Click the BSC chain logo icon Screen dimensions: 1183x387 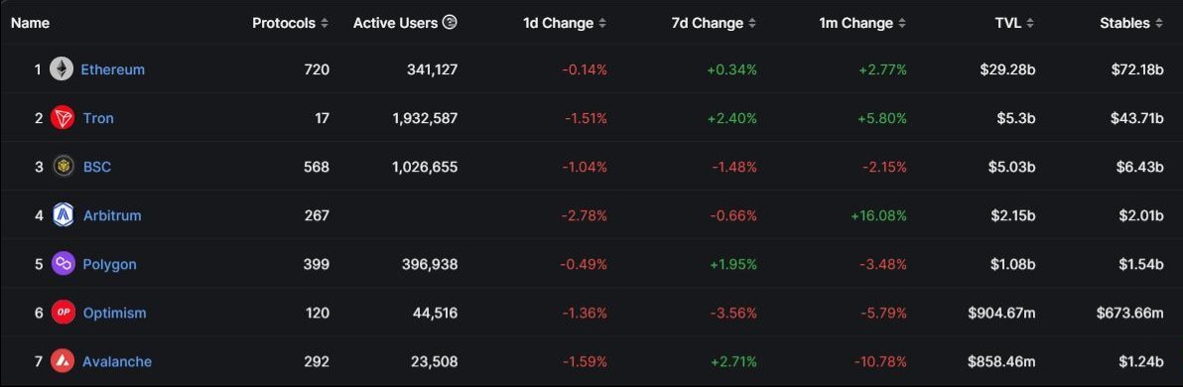[x=63, y=167]
